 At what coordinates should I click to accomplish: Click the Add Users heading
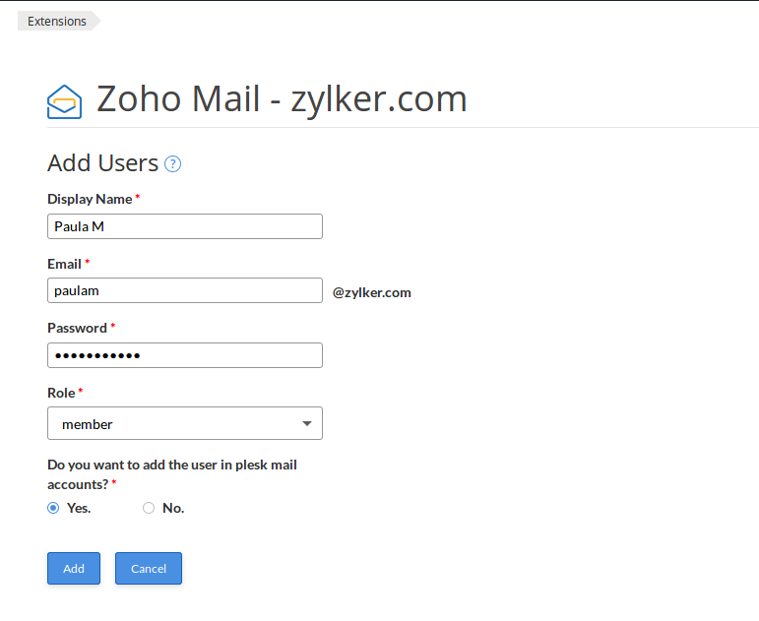102,162
